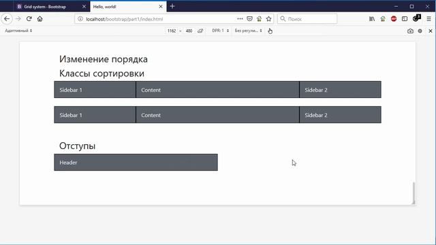Open the Firefox hamburger menu
The height and width of the screenshot is (245, 436).
pos(429,19)
